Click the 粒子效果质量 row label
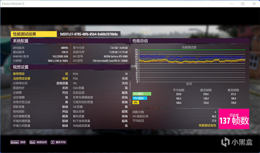 (81, 121)
